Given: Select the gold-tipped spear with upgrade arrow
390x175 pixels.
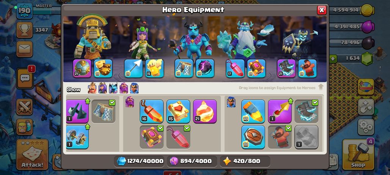Looking at the screenshot, I should coord(280,111).
